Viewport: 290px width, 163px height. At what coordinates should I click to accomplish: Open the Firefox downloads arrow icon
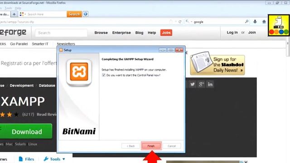[x=255, y=22]
